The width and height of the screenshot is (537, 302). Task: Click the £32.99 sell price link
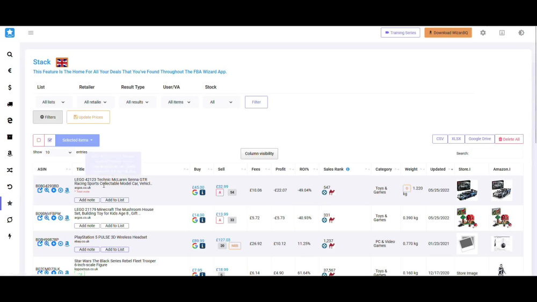(222, 187)
